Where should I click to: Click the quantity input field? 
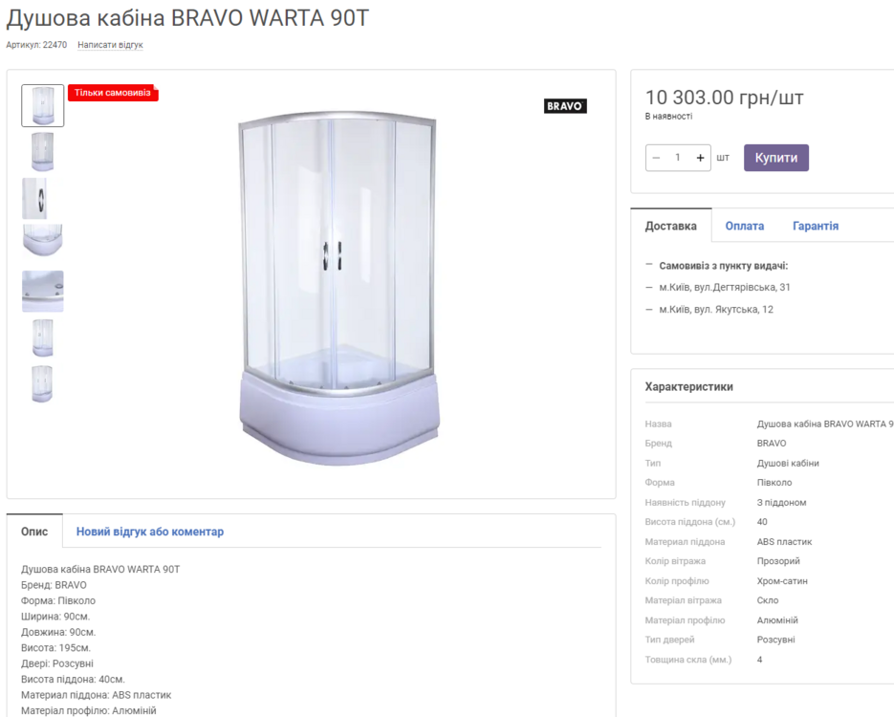(x=678, y=158)
